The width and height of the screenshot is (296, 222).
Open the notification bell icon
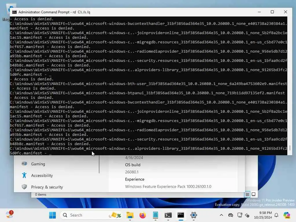(276, 215)
